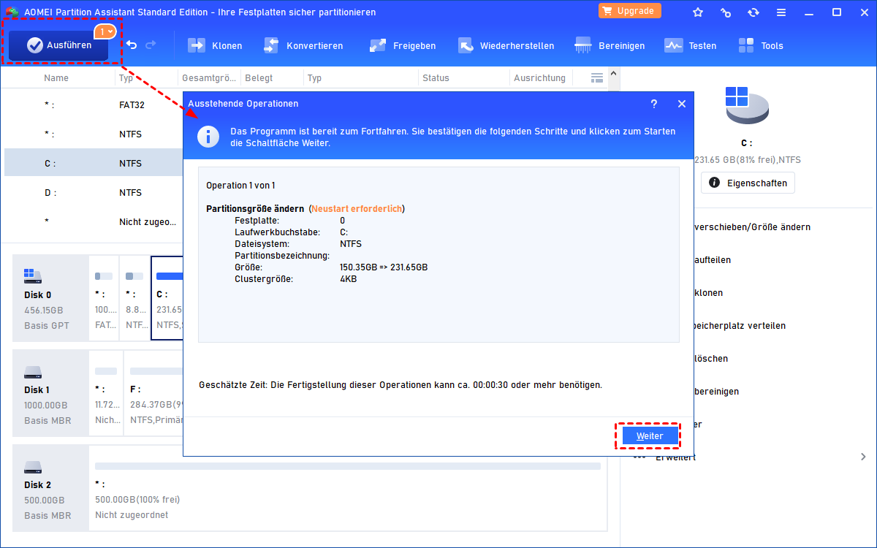Click 'bereinigen' in side panel
This screenshot has width=877, height=548.
(x=715, y=392)
